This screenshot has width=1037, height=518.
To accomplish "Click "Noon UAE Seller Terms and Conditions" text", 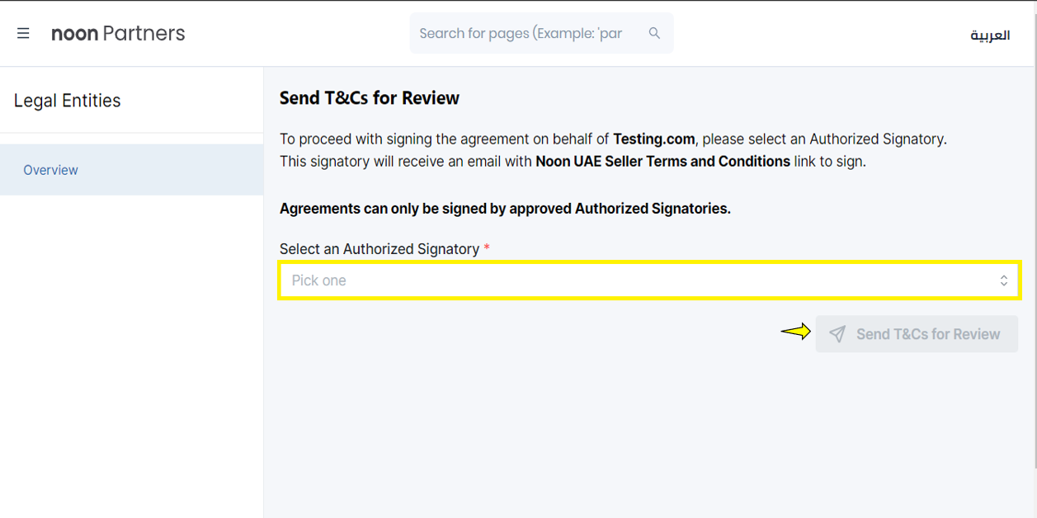I will [662, 162].
